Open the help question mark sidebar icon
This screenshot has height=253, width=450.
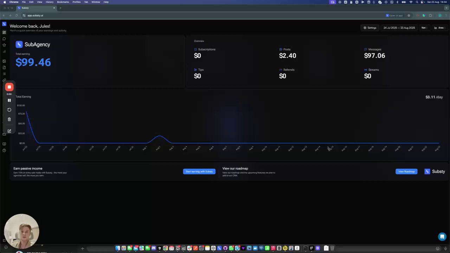(4, 150)
